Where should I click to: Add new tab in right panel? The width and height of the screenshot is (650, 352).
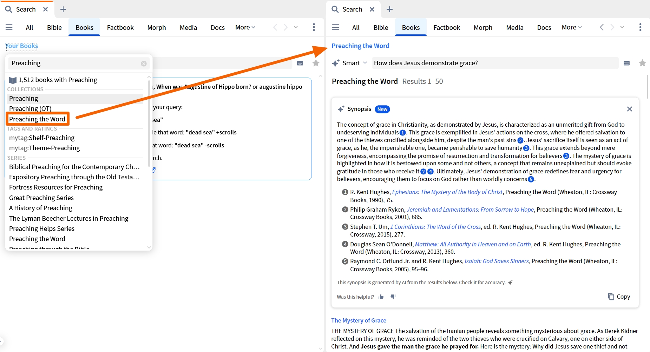pyautogui.click(x=390, y=9)
